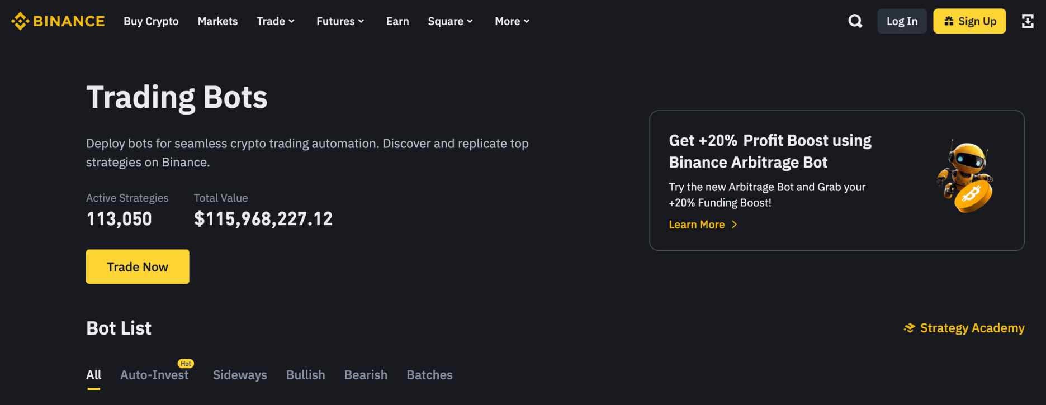This screenshot has width=1046, height=405.
Task: Click the Hot badge above Auto-Invest
Action: (x=186, y=364)
